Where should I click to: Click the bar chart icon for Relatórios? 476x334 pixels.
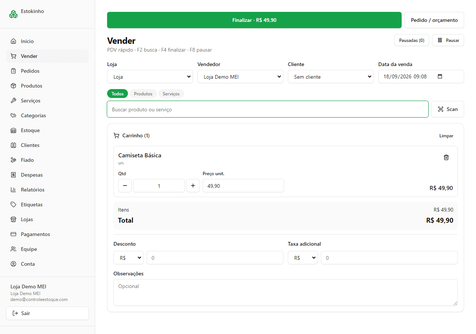pyautogui.click(x=13, y=190)
